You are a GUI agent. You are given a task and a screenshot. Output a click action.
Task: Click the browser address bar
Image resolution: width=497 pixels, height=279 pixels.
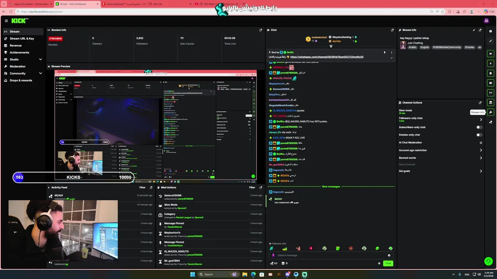click(x=223, y=12)
